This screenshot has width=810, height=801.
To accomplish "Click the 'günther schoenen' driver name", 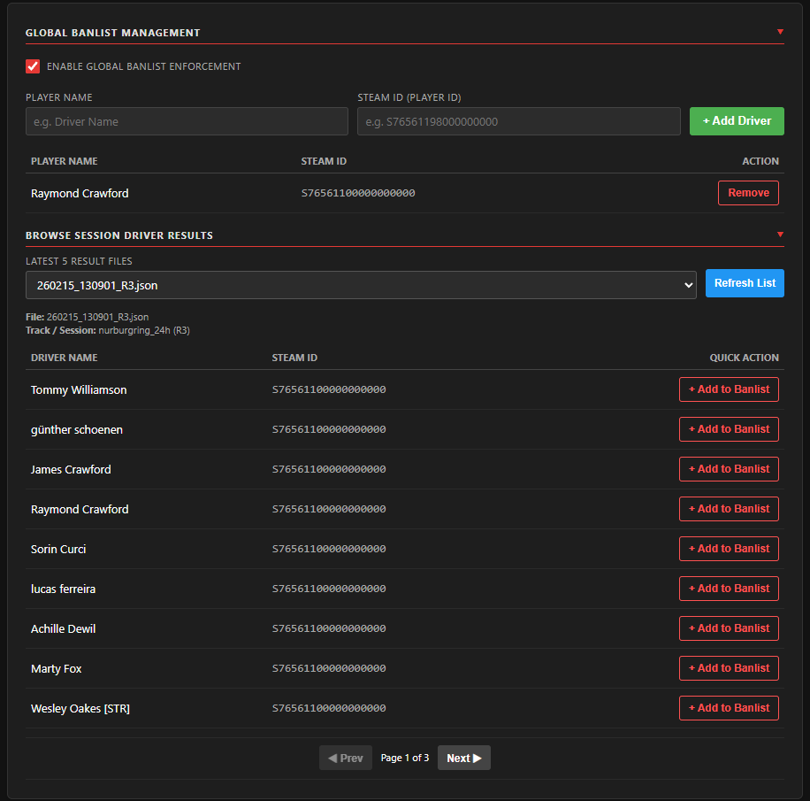I will click(76, 430).
